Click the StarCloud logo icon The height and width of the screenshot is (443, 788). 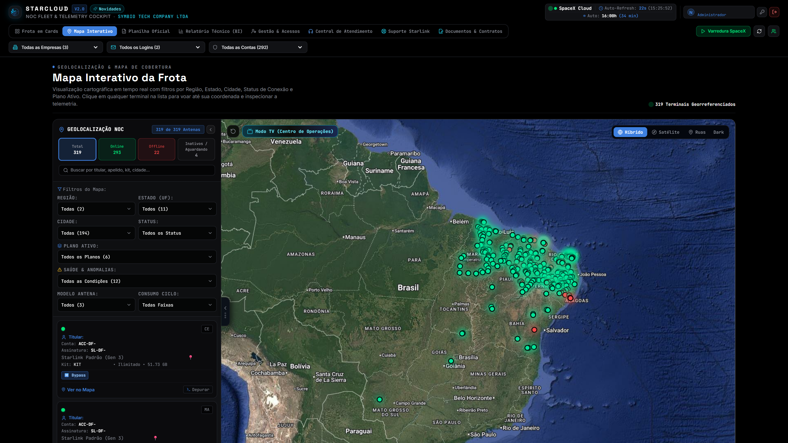coord(15,12)
